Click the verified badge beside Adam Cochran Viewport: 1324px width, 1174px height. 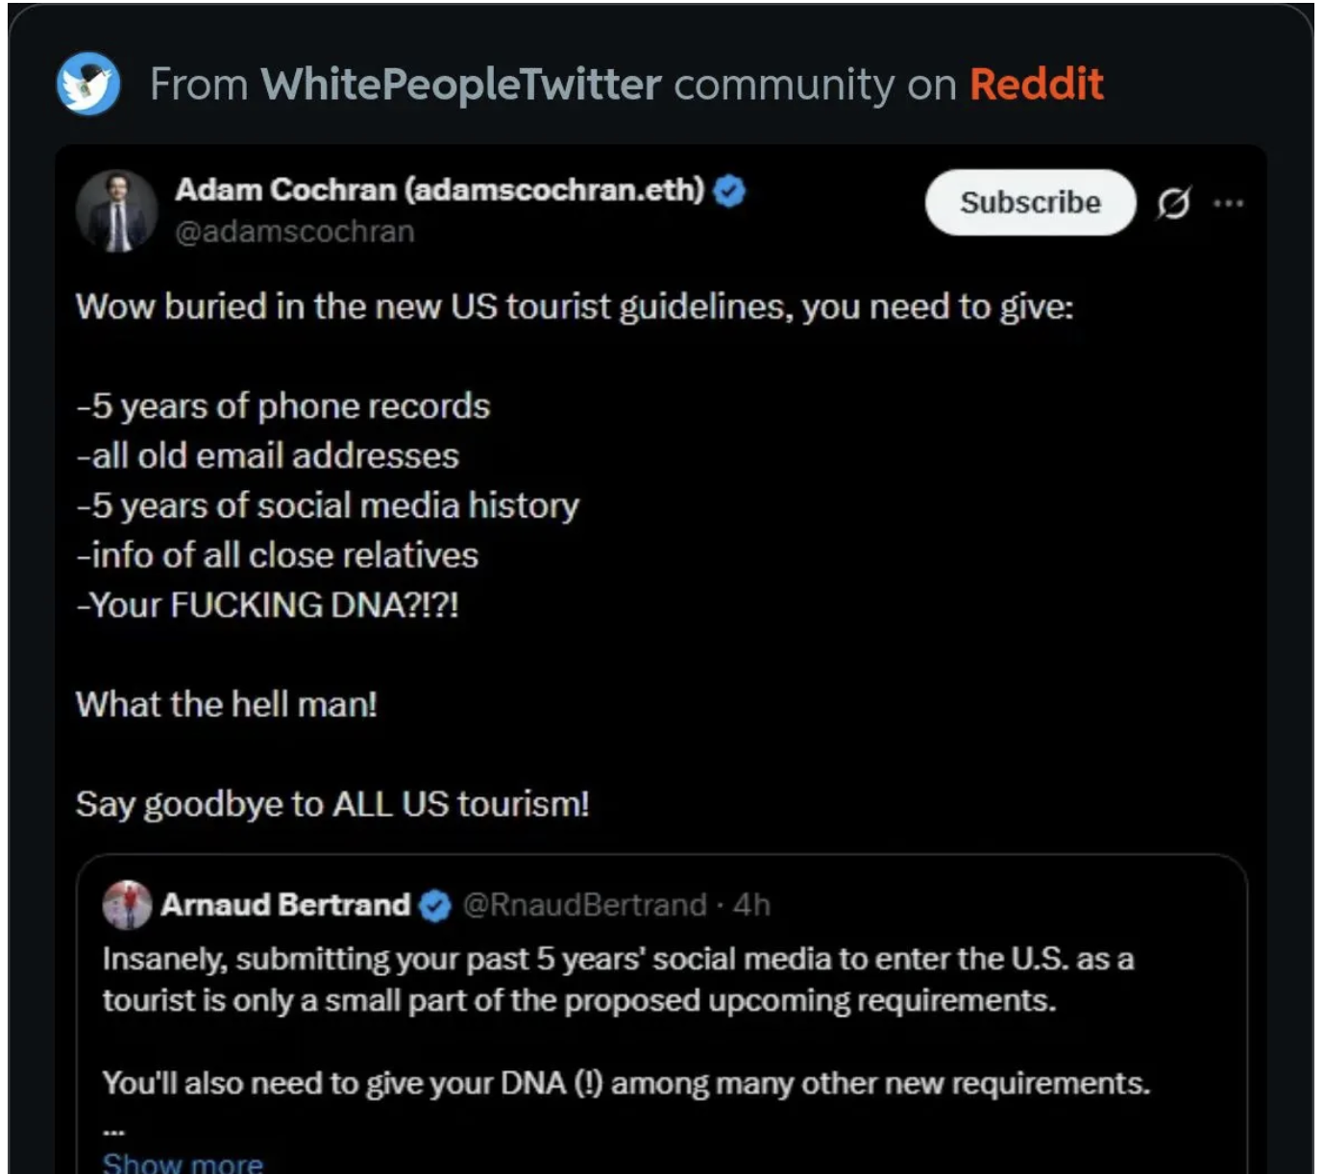[x=730, y=191]
